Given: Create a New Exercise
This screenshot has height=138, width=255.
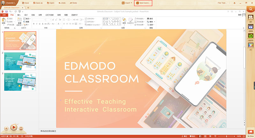Looking at the screenshot, I should tap(143, 3).
